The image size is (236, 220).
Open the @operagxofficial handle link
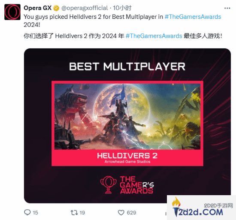click(x=85, y=8)
